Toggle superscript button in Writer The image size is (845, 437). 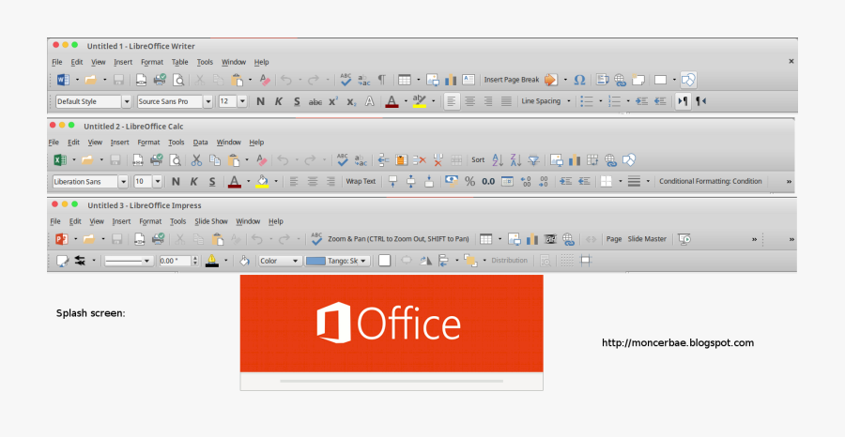(x=333, y=101)
